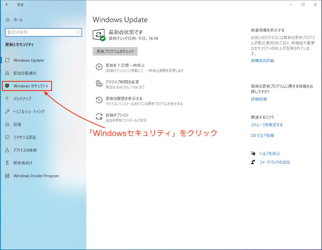Click the 更新とセキュリティ section header
This screenshot has height=250, width=322.
tap(19, 45)
